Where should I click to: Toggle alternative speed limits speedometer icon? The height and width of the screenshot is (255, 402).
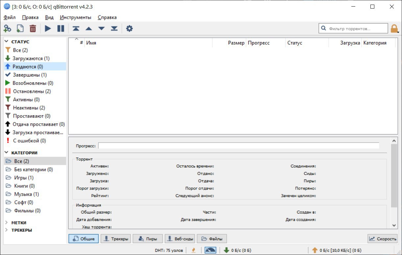[x=211, y=250]
